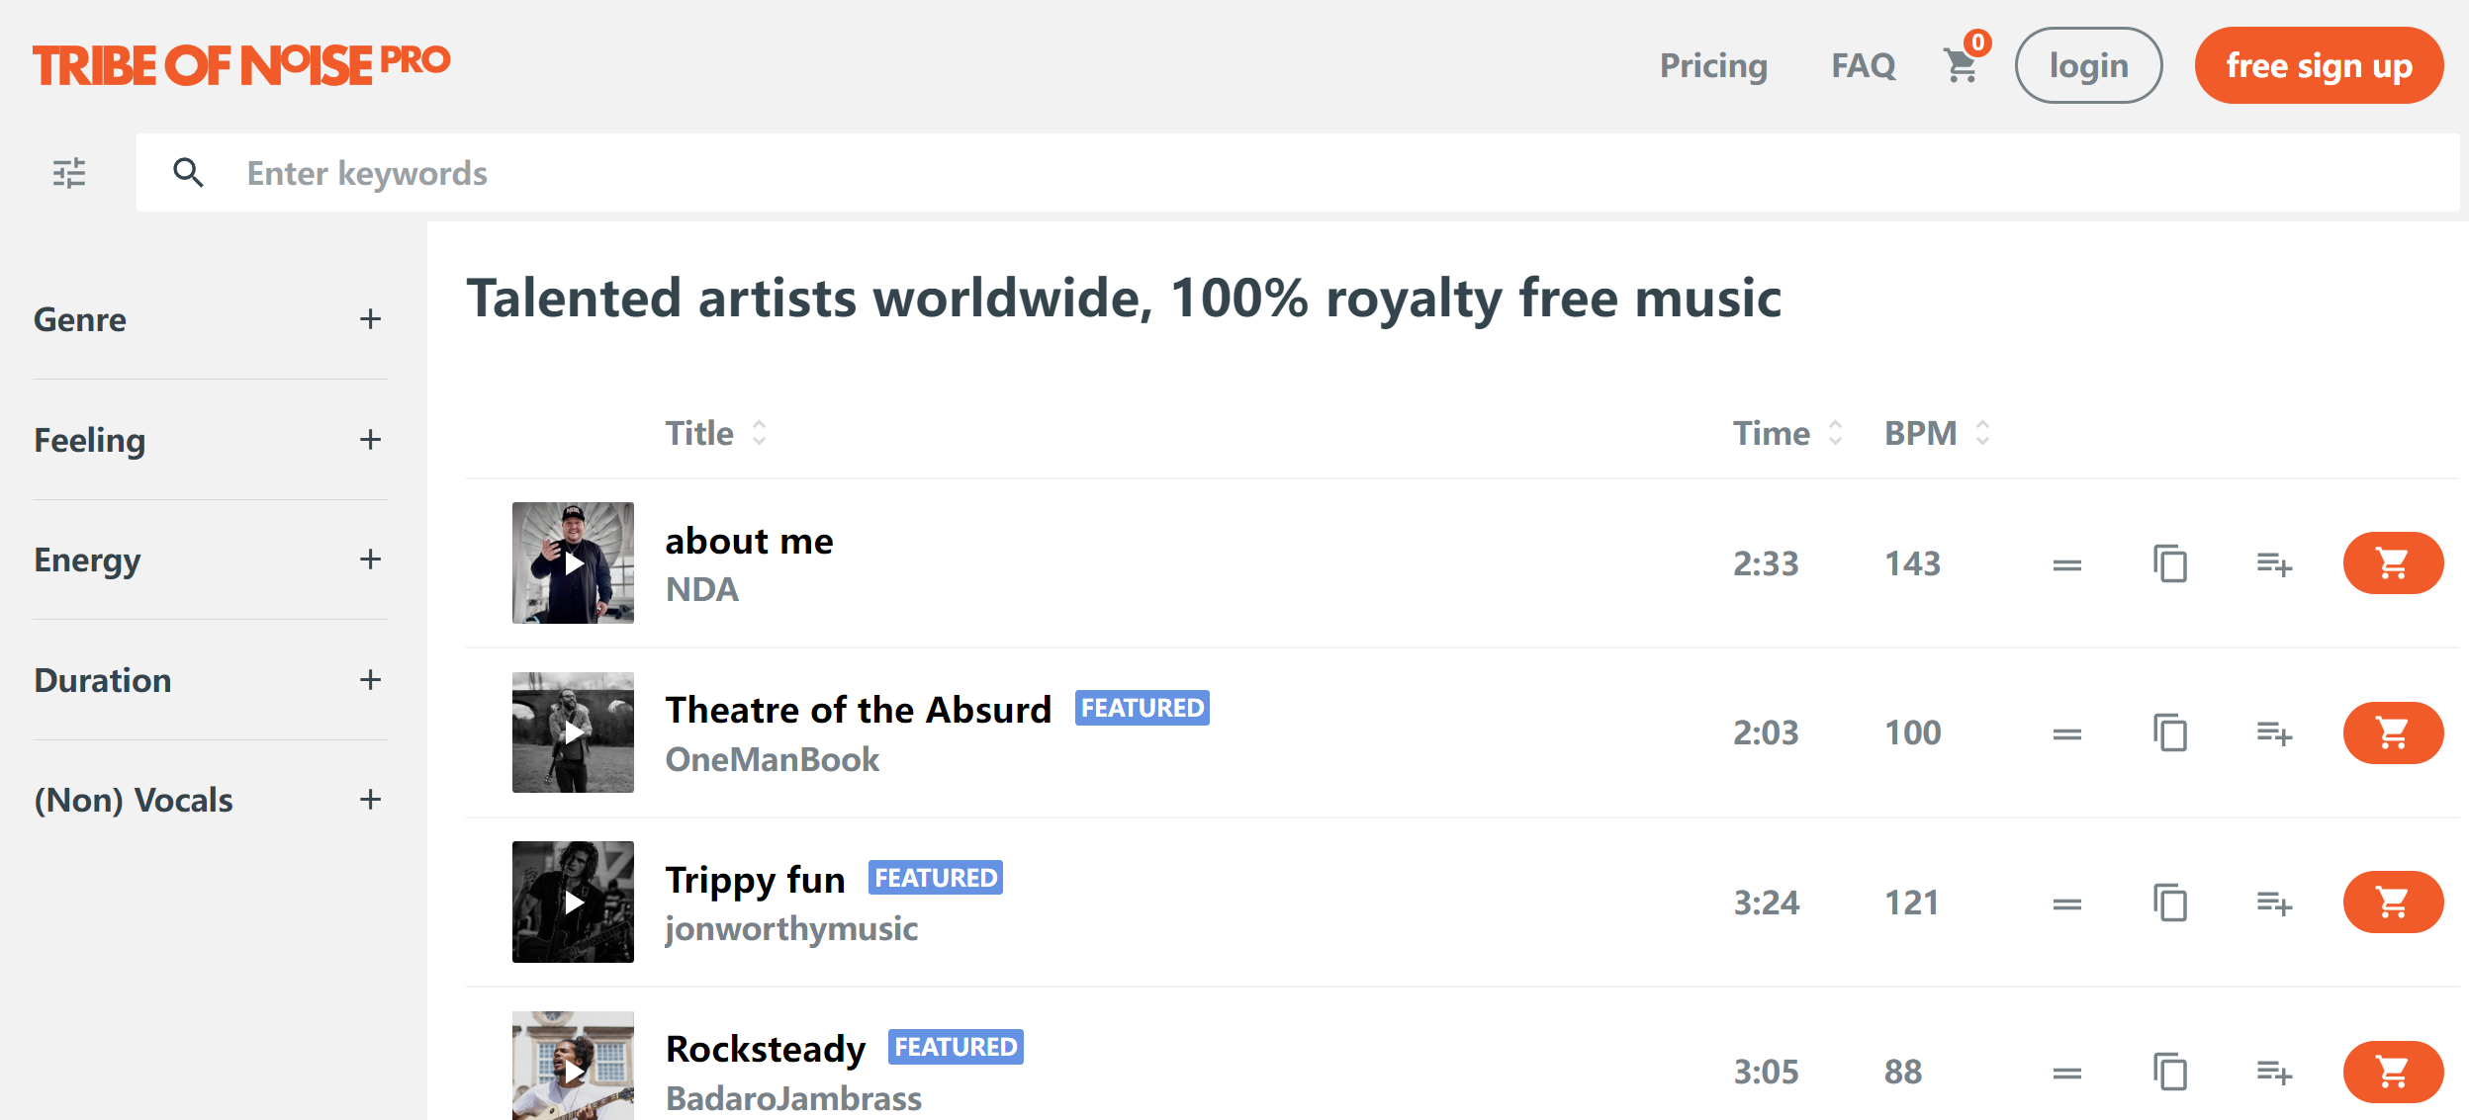Copy 'Trippy fun' track info
Viewport: 2469px width, 1120px height.
(2170, 903)
